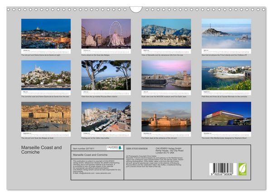This screenshot has width=272, height=196.
Task: Click caption "The corniche road and Notre-Dame-de-la-Garde from the sea"
Action: point(45,97)
